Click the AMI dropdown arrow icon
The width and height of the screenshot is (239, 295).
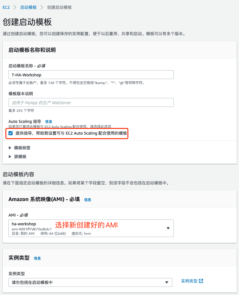click(x=168, y=228)
